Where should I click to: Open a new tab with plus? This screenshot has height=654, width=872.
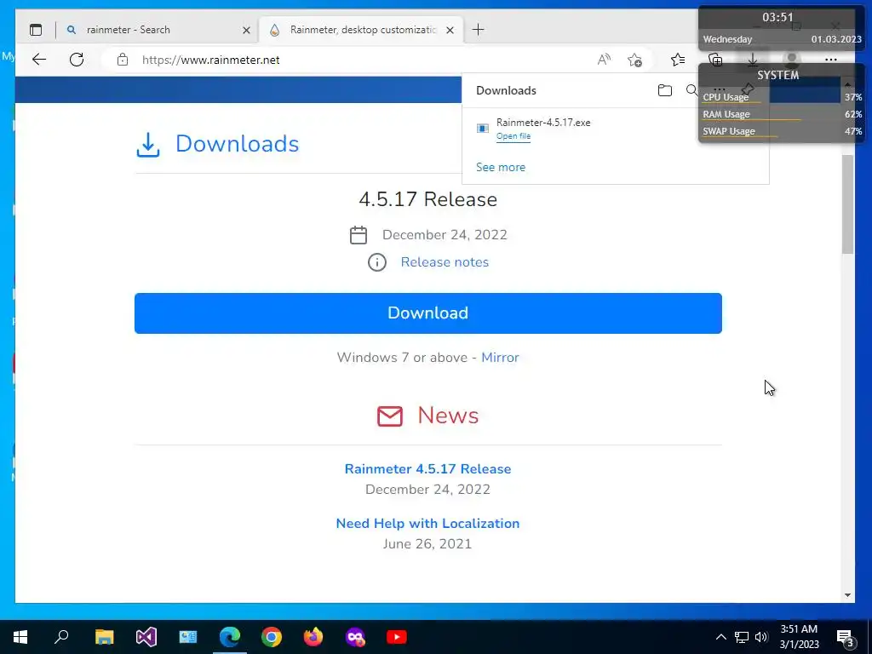pyautogui.click(x=479, y=30)
